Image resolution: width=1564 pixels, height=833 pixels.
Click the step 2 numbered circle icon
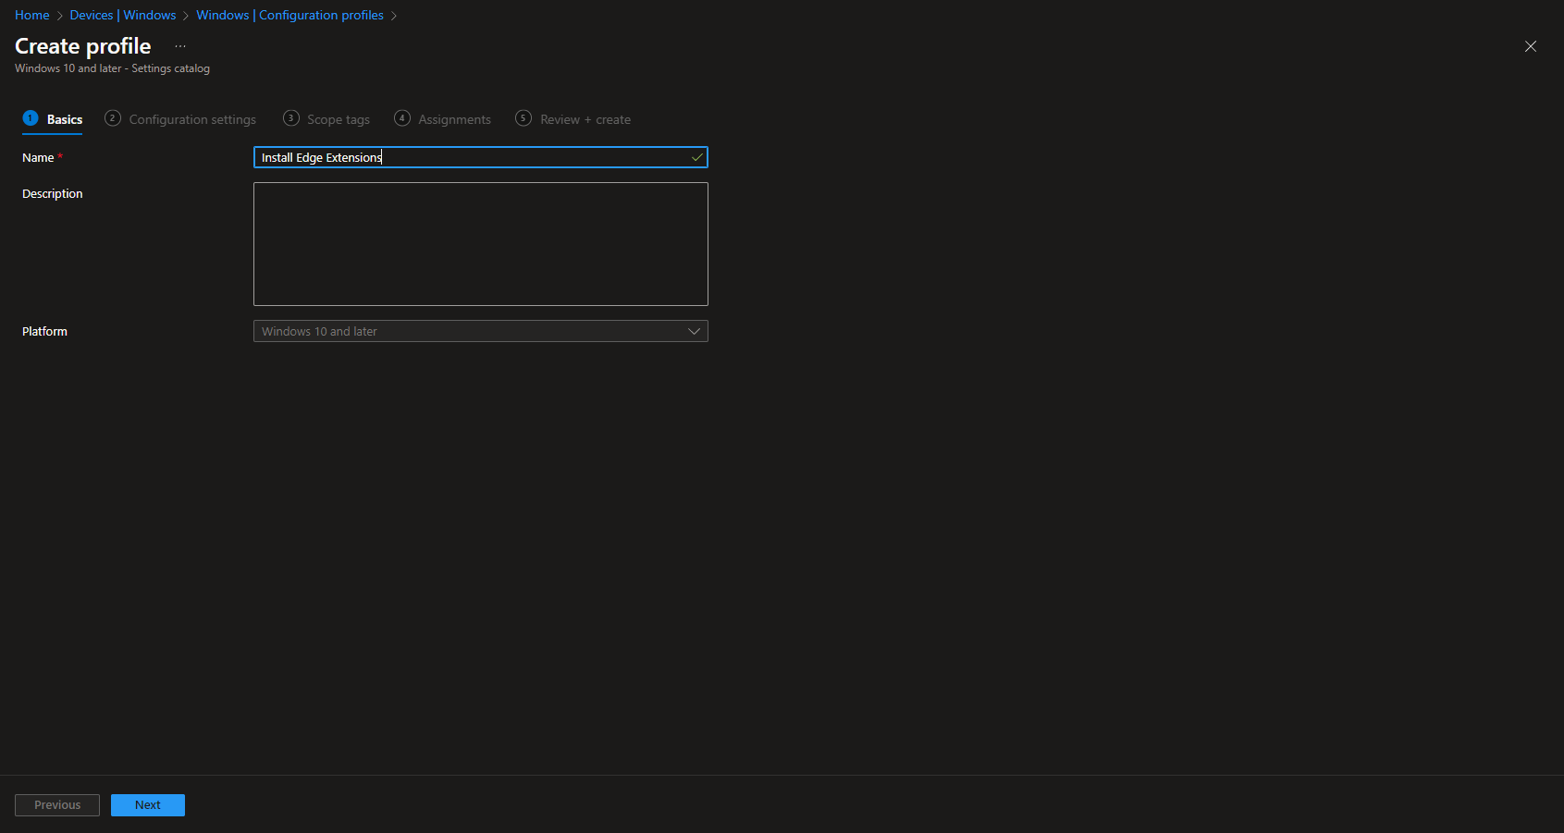click(x=113, y=118)
